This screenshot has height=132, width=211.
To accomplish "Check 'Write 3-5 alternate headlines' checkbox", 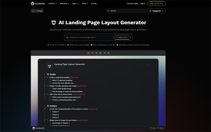I will tap(50, 80).
